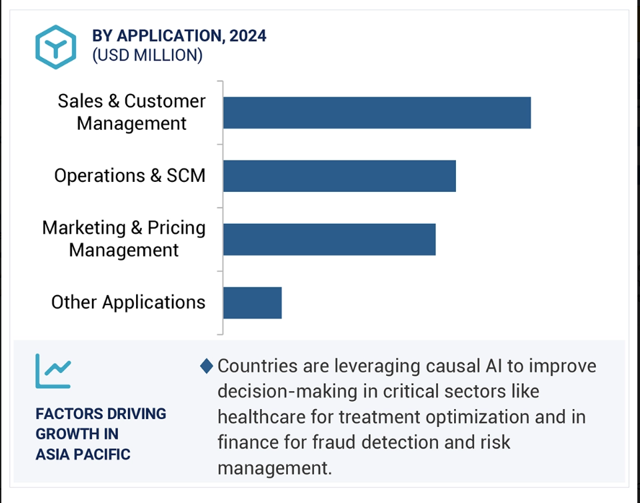Click the line chart growth icon
The width and height of the screenshot is (640, 503).
(53, 371)
